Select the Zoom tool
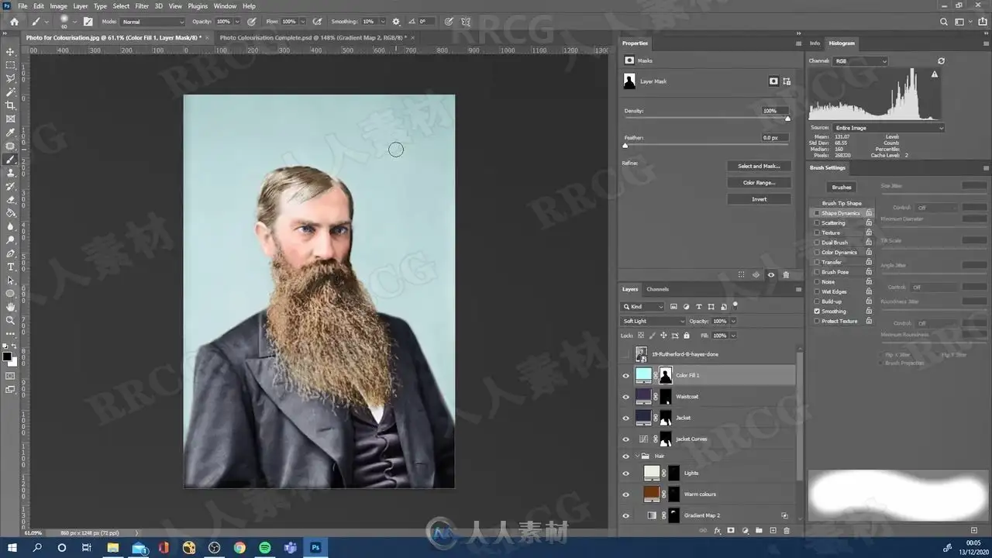This screenshot has height=558, width=992. [10, 320]
